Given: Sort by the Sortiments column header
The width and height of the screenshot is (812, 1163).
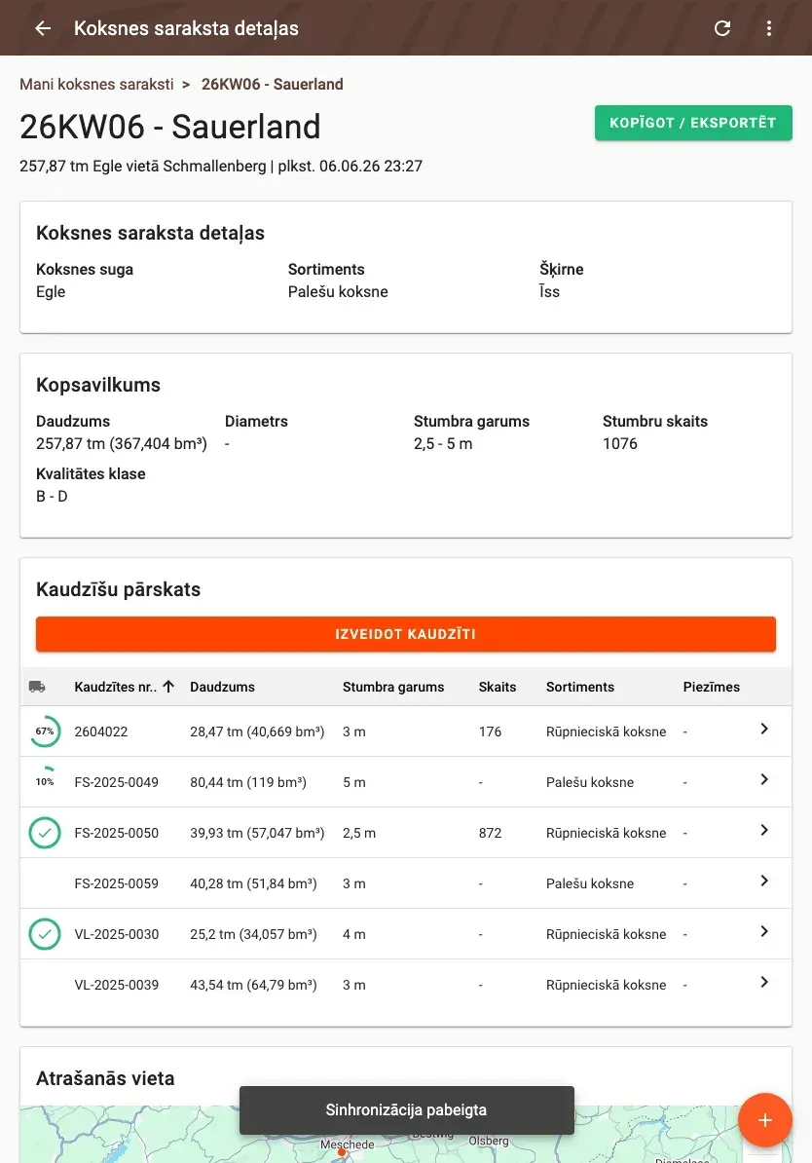Looking at the screenshot, I should (580, 687).
